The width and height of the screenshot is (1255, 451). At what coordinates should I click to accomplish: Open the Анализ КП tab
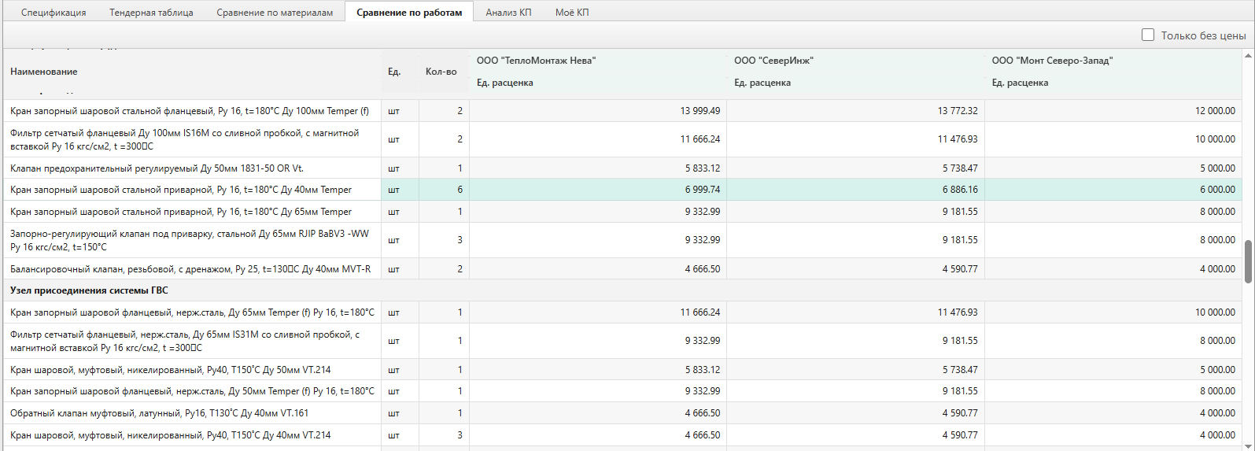point(508,12)
